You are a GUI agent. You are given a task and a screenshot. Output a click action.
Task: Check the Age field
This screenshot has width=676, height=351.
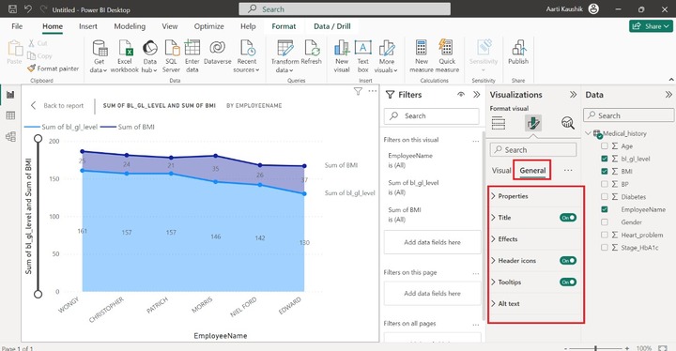tap(605, 145)
